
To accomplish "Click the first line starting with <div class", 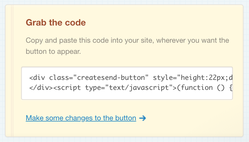I will click(130, 77).
